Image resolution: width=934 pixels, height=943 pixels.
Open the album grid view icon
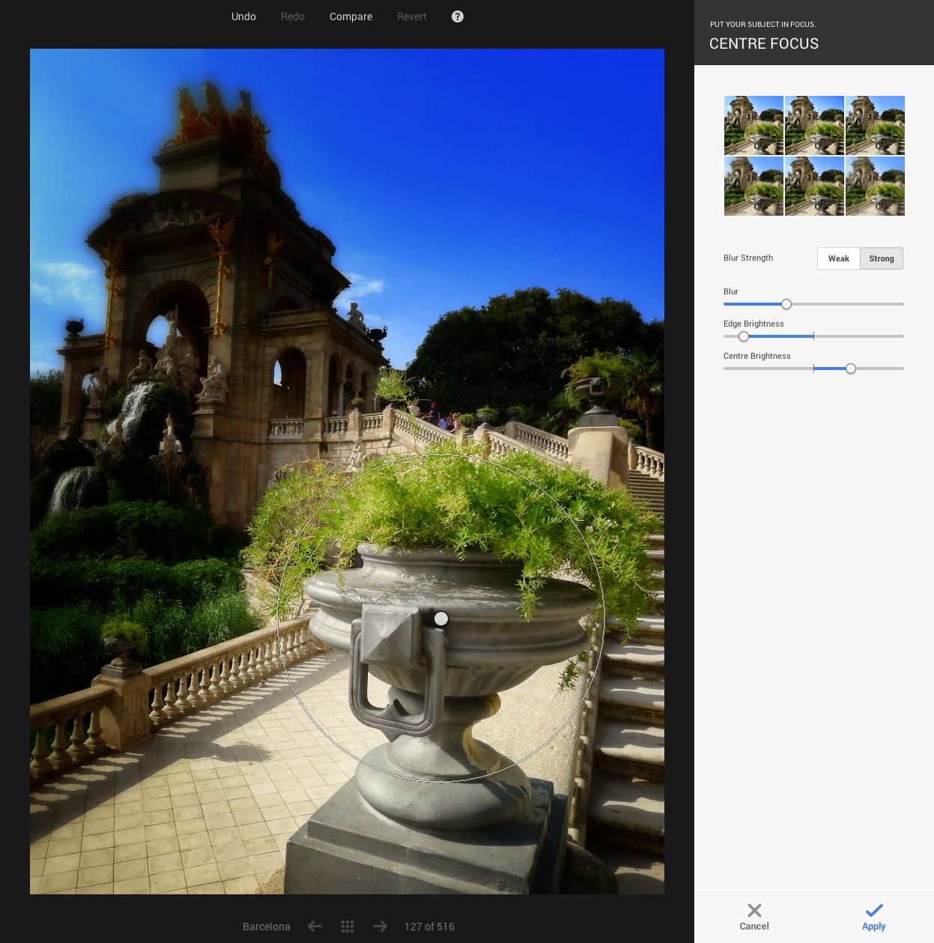(348, 927)
